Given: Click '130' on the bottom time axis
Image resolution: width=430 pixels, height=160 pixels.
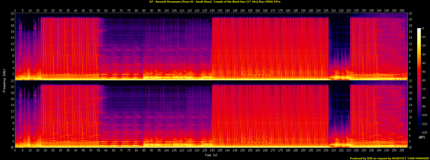Looking at the screenshot, I should [x=212, y=151].
